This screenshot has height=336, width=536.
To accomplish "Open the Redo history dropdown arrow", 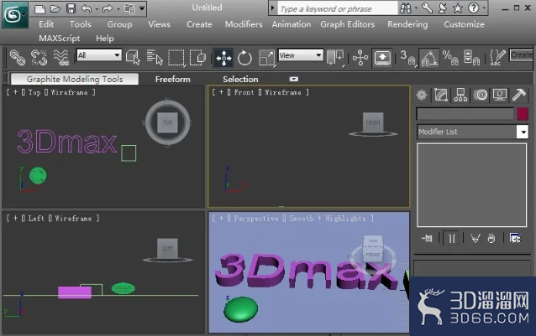I will (x=118, y=9).
